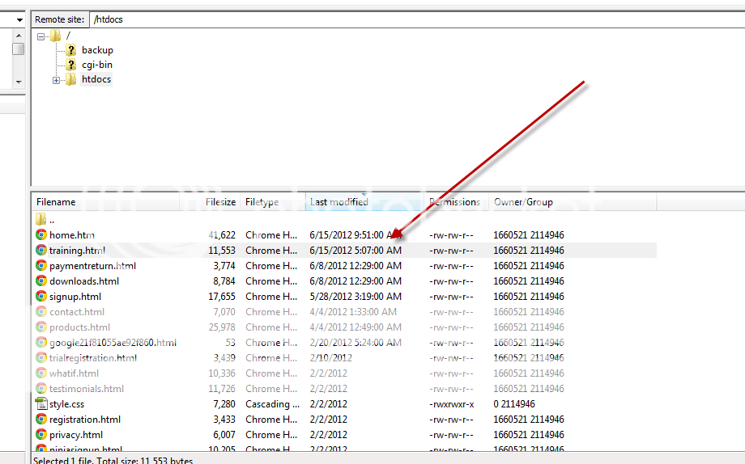Sort by Filesize column header

click(x=210, y=201)
